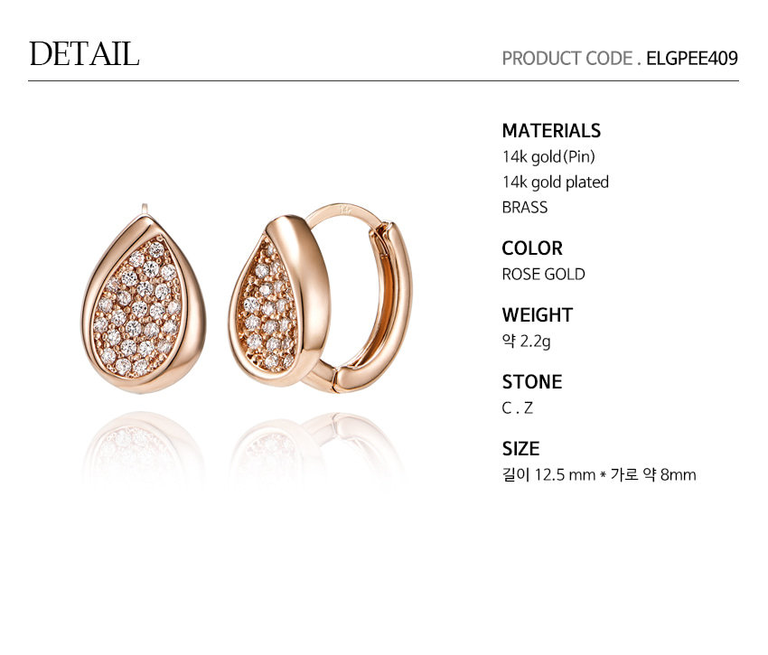
Task: Click the 길이 12.5 mm size text
Action: pyautogui.click(x=548, y=474)
